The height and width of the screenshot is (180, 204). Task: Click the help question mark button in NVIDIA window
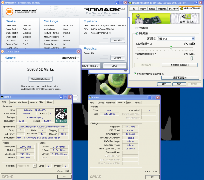[196, 3]
